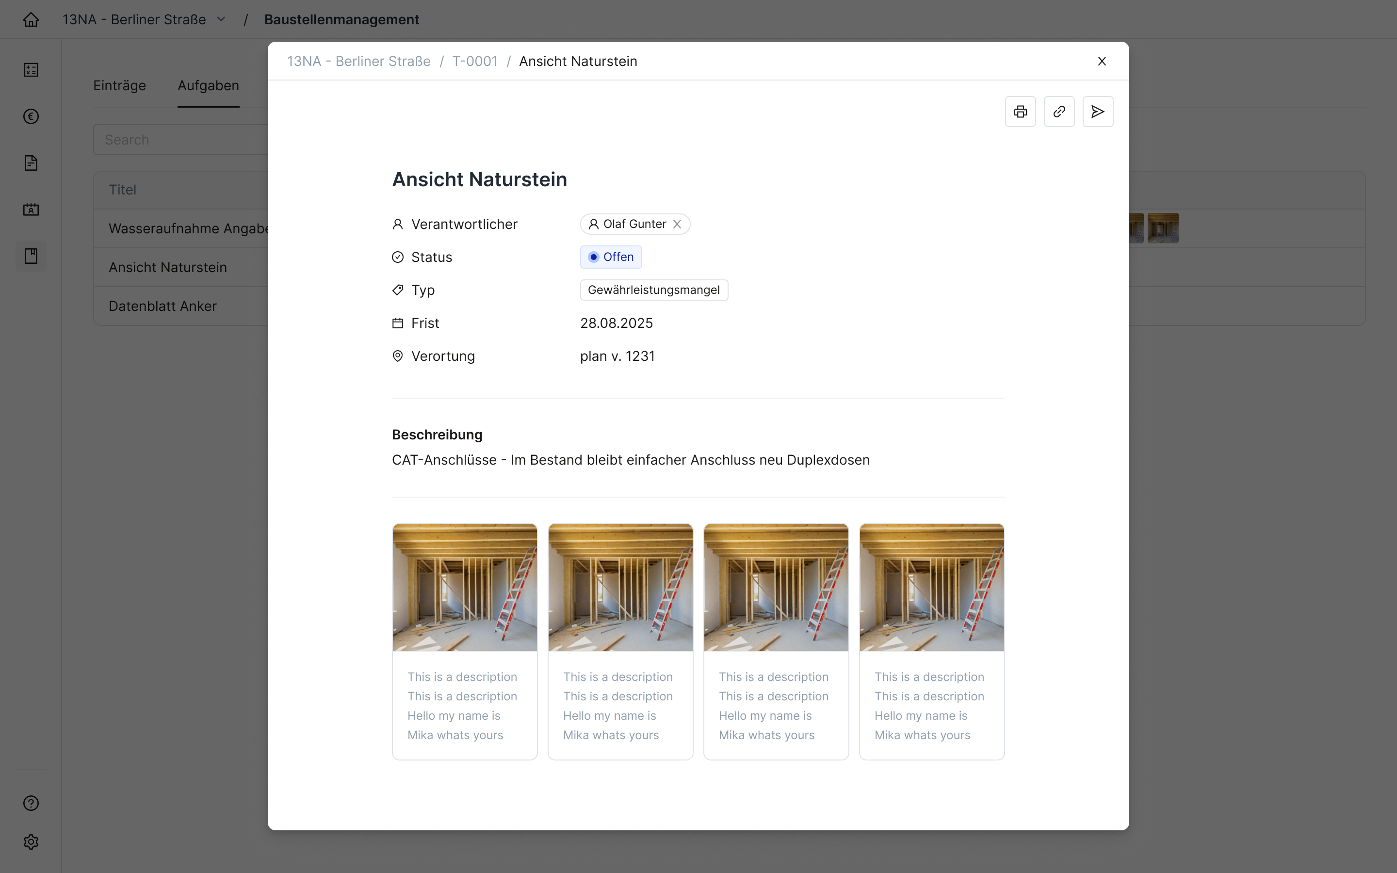Open the document sidebar icon
Viewport: 1397px width, 873px height.
coord(31,163)
